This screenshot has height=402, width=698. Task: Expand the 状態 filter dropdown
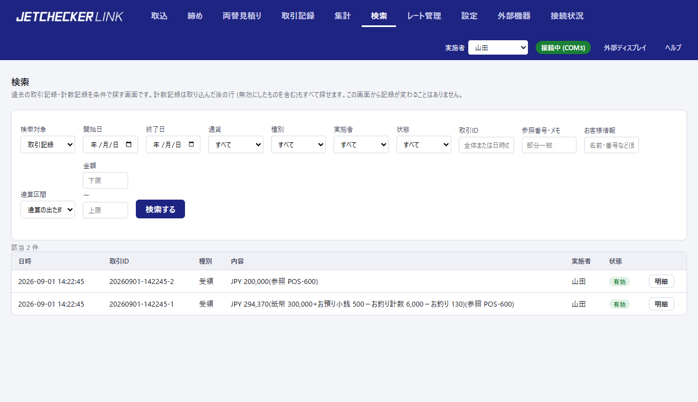[424, 144]
